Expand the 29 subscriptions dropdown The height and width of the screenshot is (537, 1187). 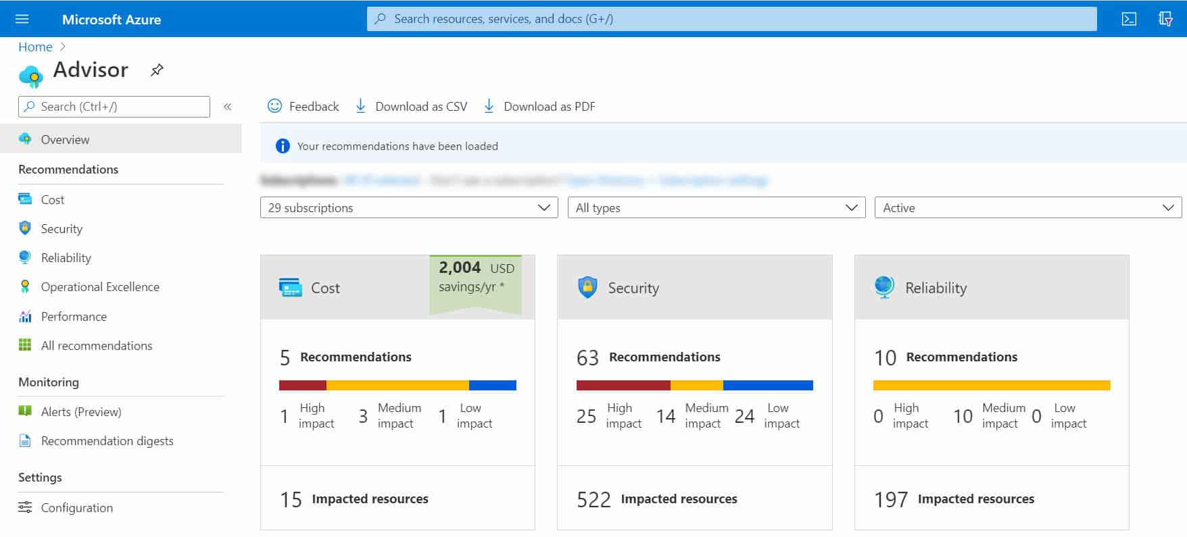click(409, 207)
